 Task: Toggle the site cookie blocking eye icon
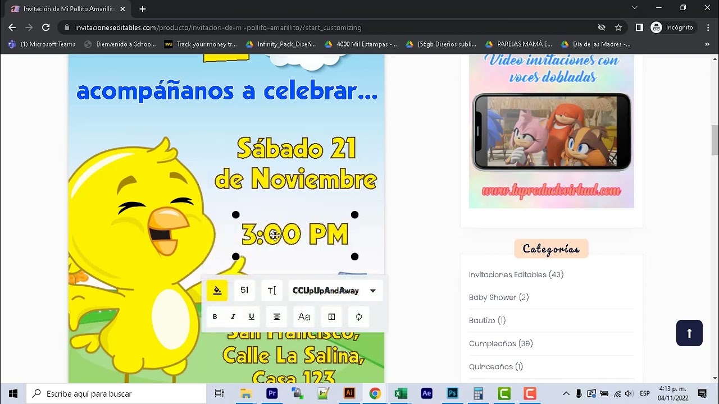(x=600, y=27)
